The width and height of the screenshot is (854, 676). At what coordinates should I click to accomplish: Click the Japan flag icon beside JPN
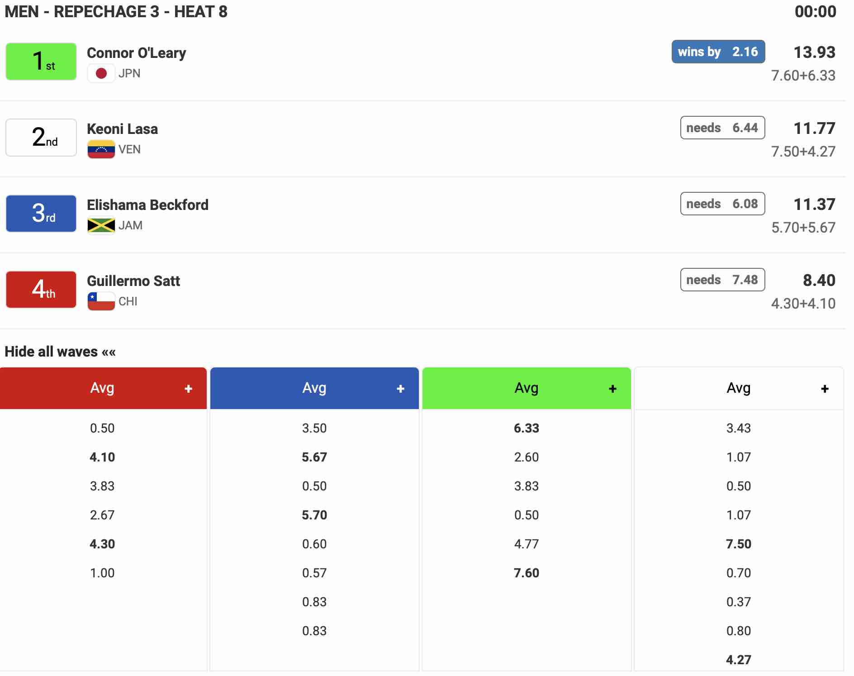click(x=101, y=73)
